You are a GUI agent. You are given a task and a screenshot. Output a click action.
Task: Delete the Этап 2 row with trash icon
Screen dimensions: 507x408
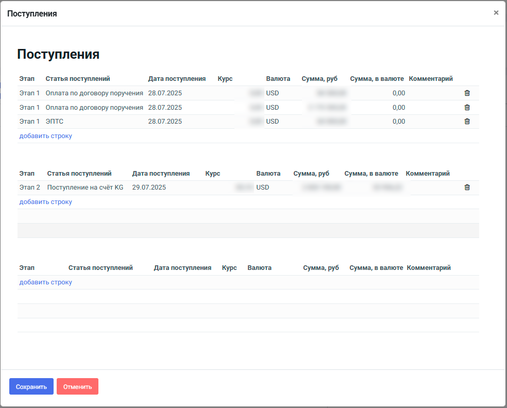pyautogui.click(x=467, y=188)
